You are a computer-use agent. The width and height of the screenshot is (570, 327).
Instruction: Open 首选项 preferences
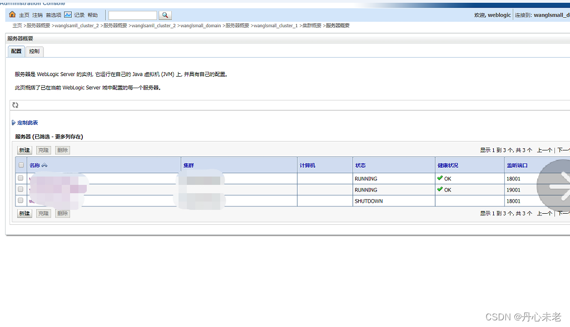click(x=53, y=15)
